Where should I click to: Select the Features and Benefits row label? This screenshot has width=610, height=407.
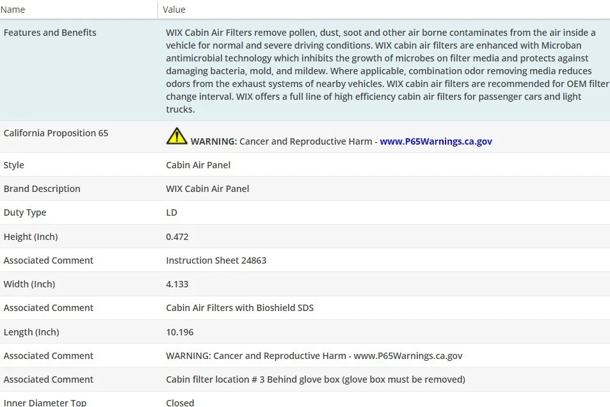coord(50,33)
